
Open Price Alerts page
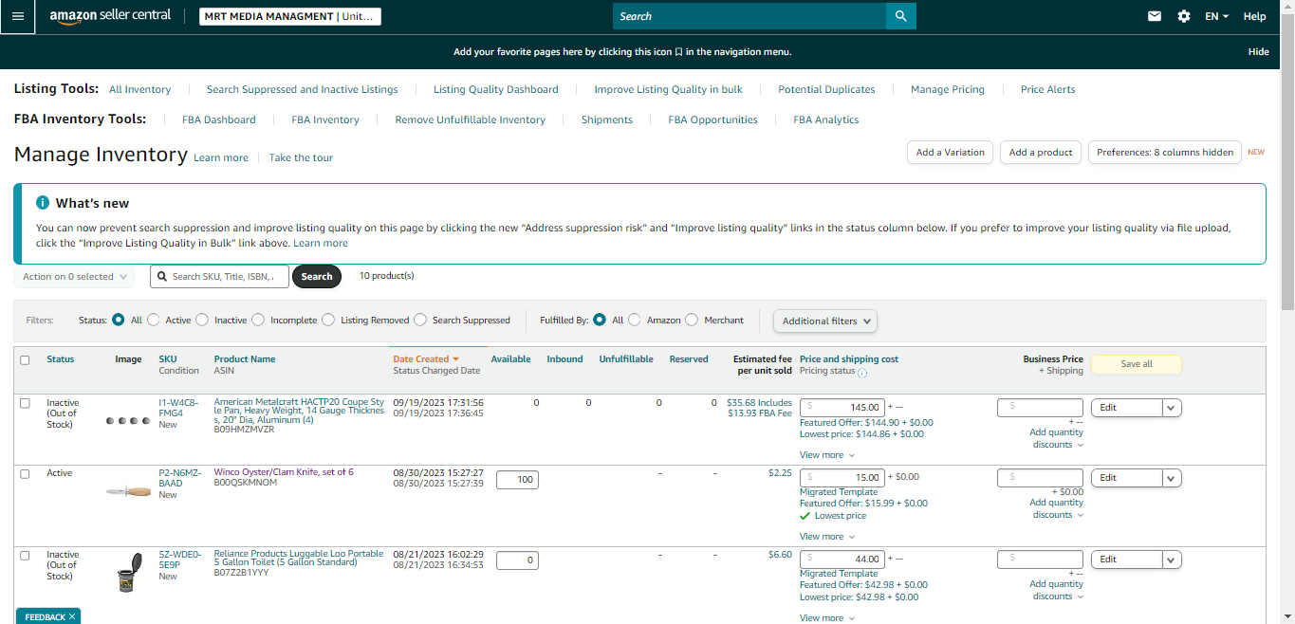pyautogui.click(x=1048, y=89)
